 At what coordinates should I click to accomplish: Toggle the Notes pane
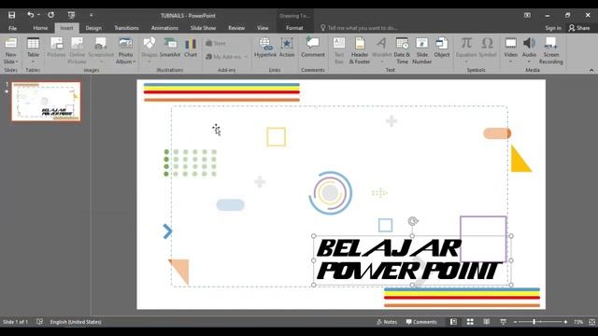point(387,322)
